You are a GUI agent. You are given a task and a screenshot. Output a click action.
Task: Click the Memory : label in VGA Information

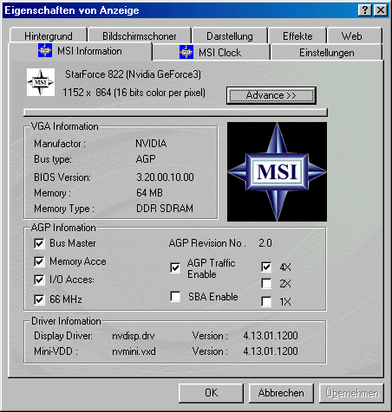[52, 193]
